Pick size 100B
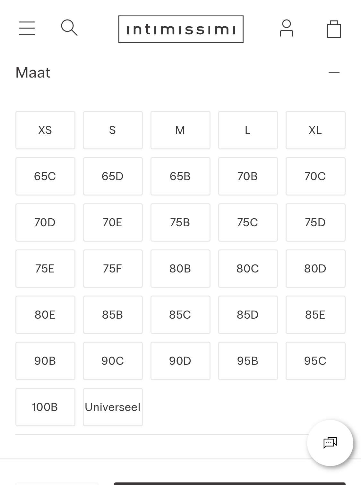Viewport: 361px width, 485px height. click(45, 407)
